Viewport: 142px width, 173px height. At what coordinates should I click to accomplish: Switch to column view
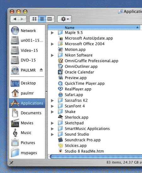[x=50, y=19]
